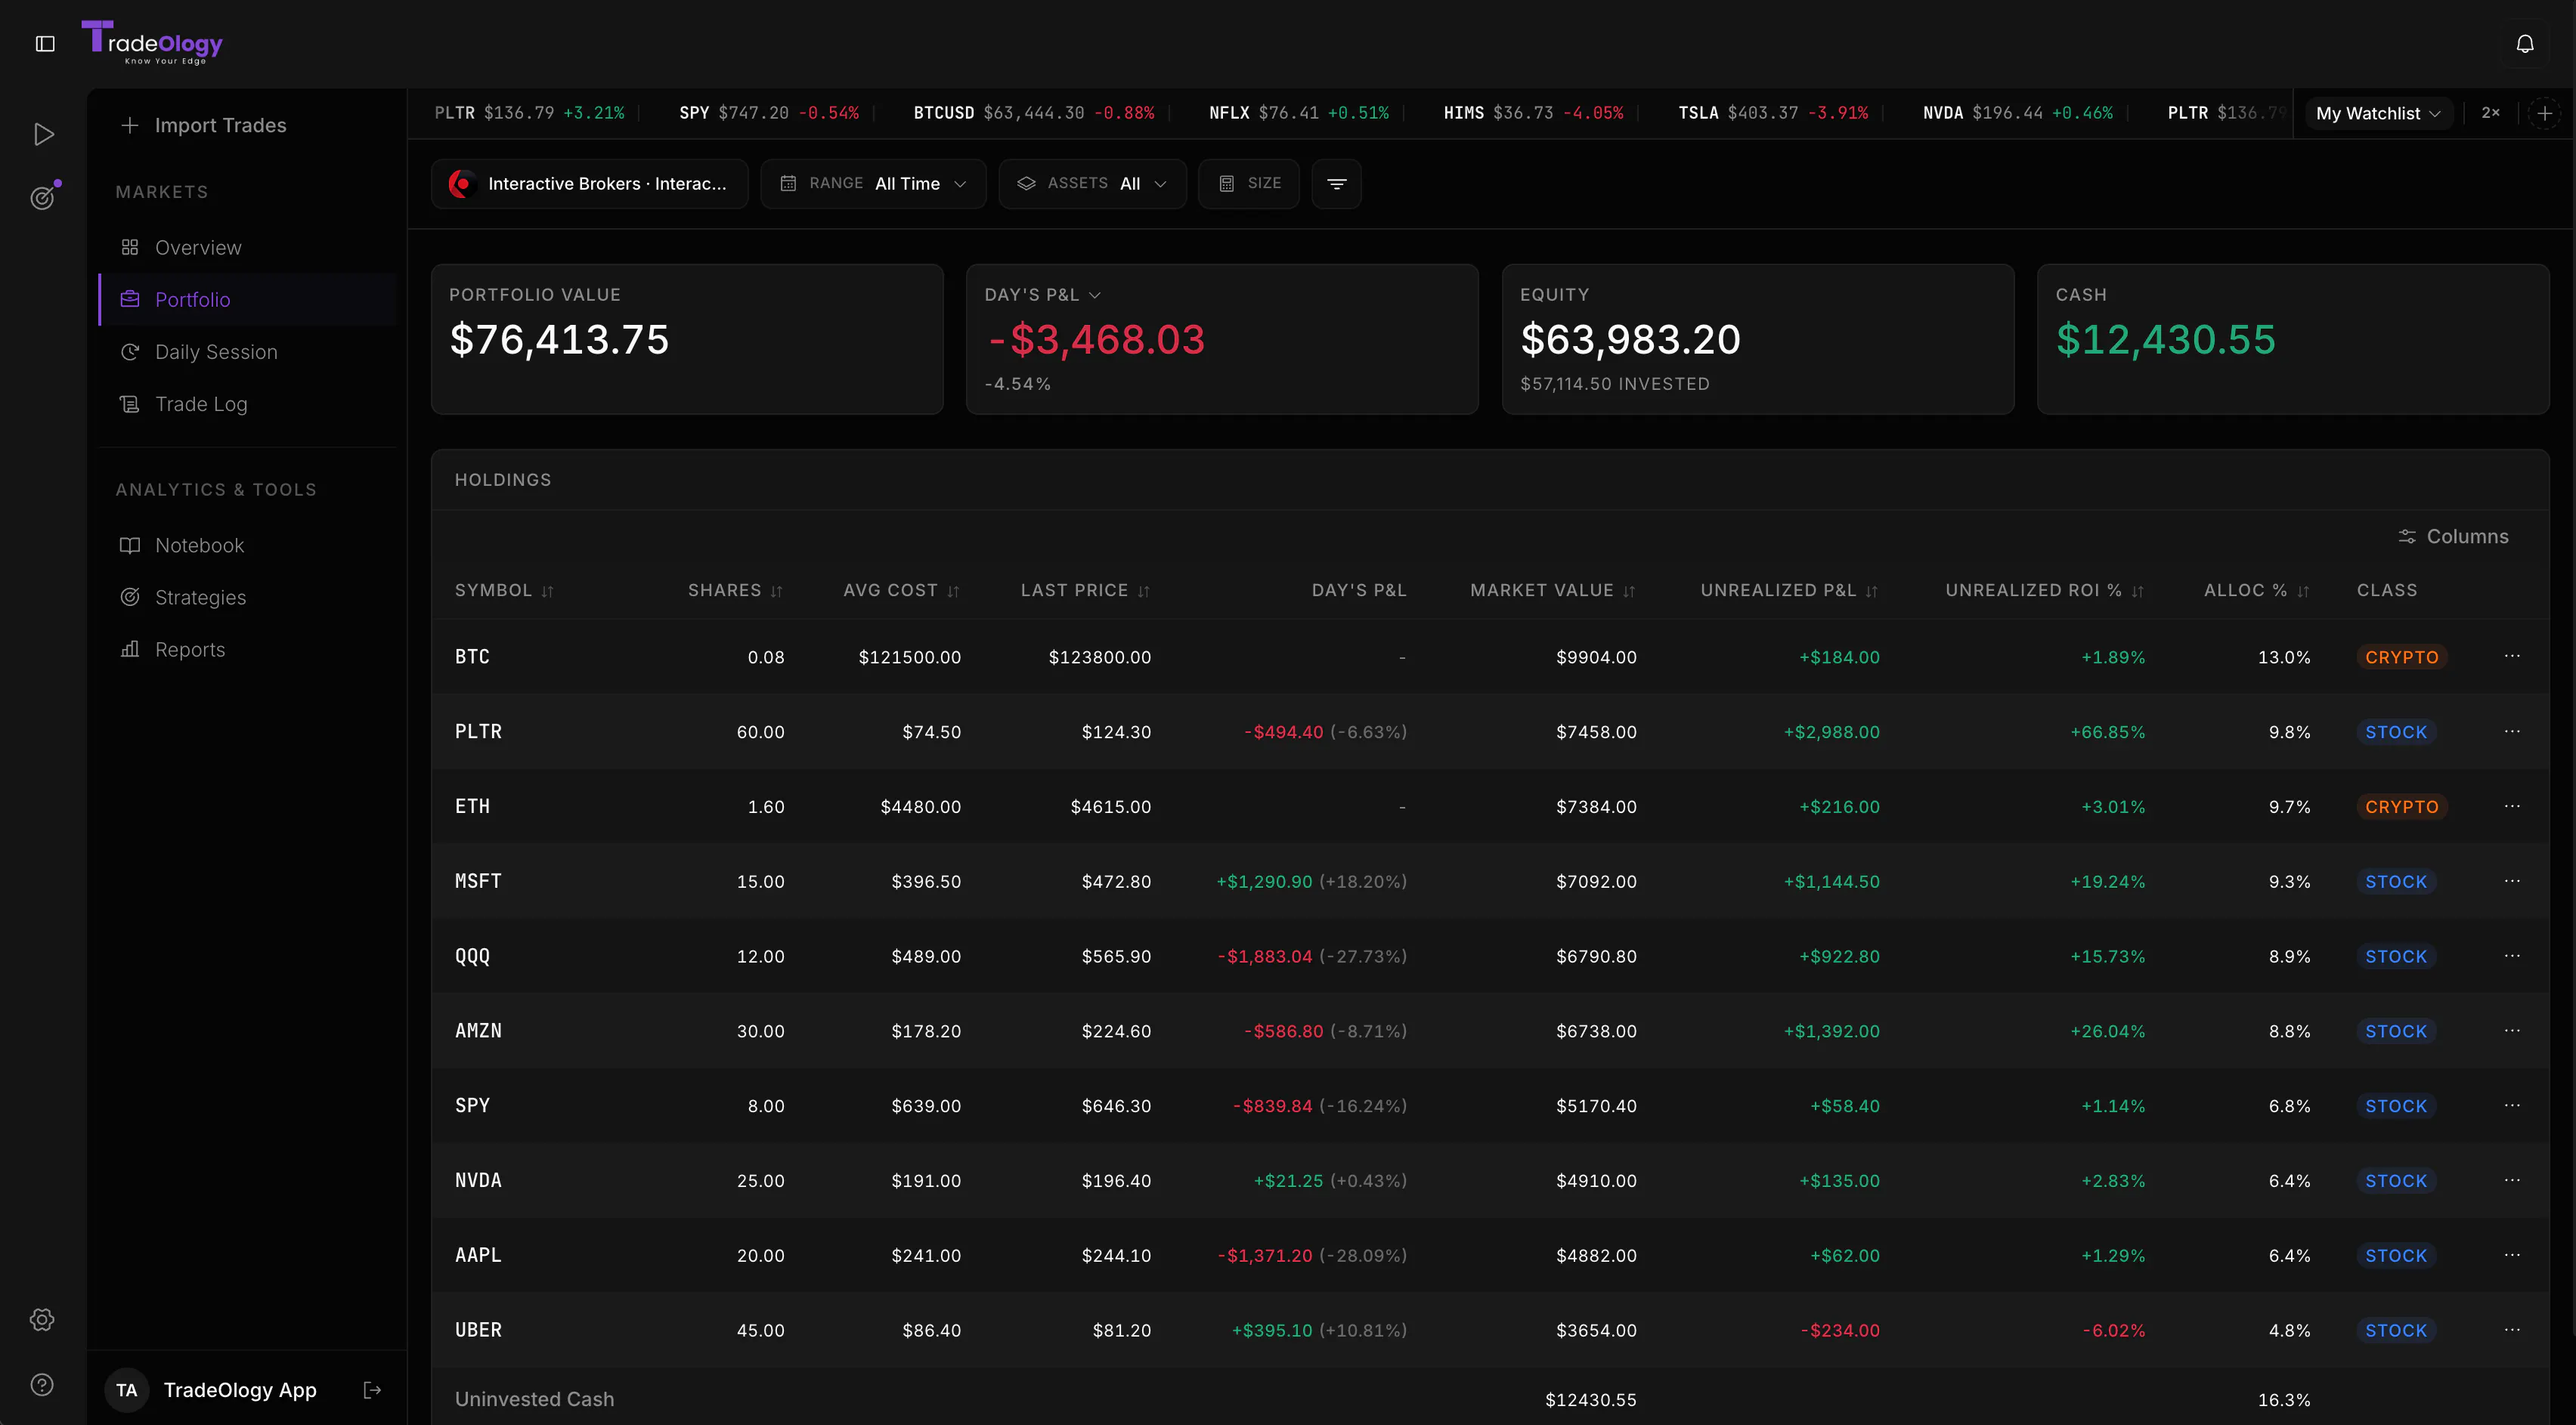Click the CRYPTO tag on BTC row
The height and width of the screenshot is (1425, 2576).
pyautogui.click(x=2401, y=657)
